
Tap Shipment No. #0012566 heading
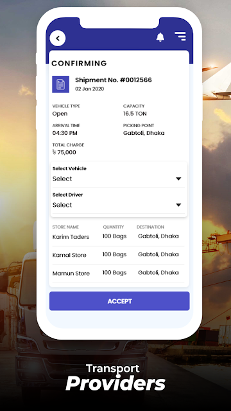pyautogui.click(x=114, y=80)
